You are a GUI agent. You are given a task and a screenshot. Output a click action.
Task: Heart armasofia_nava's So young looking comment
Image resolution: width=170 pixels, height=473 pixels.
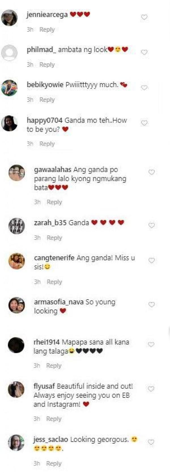pyautogui.click(x=152, y=304)
